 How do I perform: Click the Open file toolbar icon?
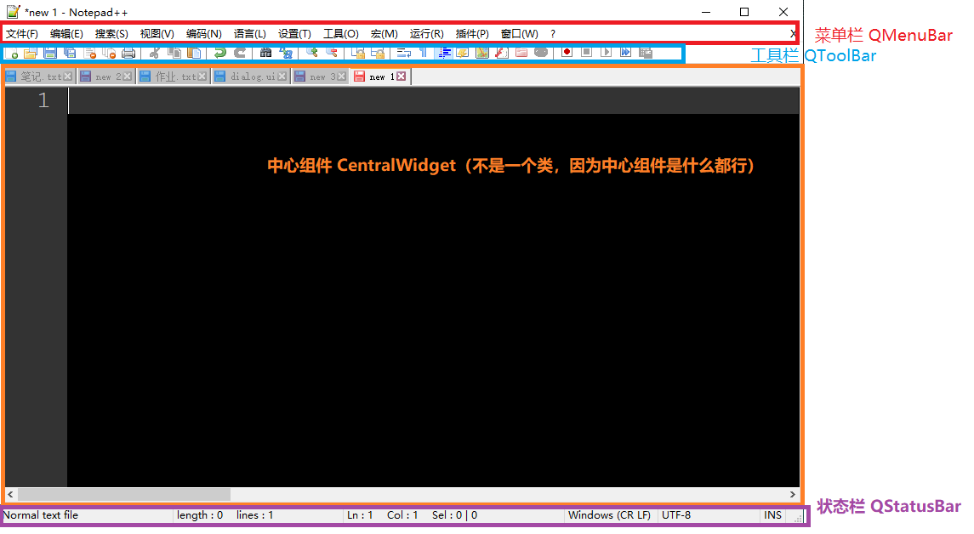pyautogui.click(x=31, y=54)
